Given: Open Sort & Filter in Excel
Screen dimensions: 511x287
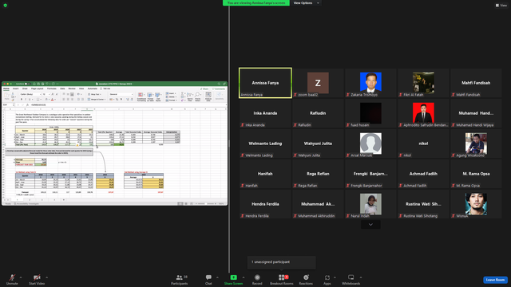Looking at the screenshot, I should [x=190, y=97].
